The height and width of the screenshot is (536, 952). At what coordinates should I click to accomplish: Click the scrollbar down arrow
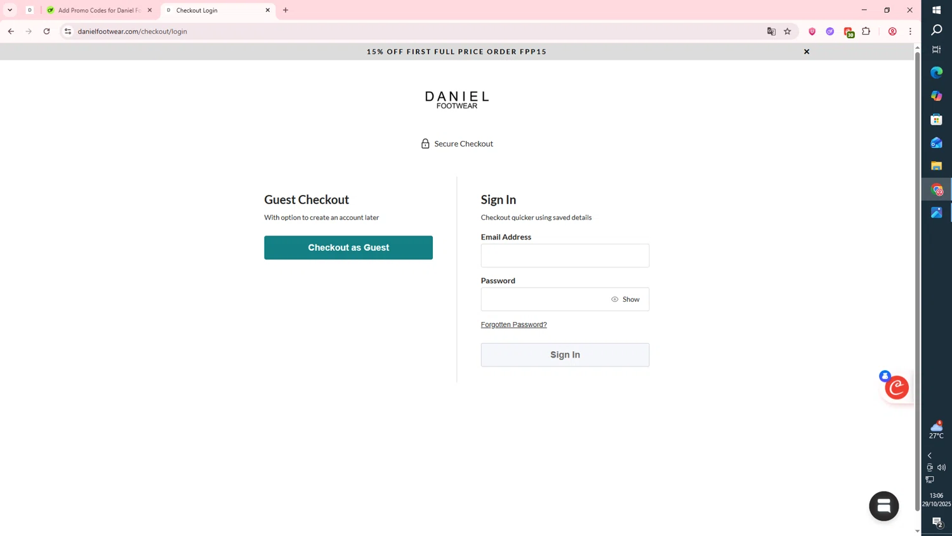pyautogui.click(x=917, y=531)
